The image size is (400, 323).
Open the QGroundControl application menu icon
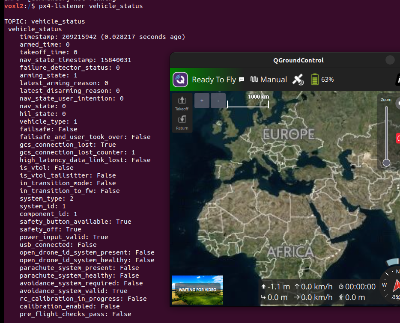coord(180,80)
